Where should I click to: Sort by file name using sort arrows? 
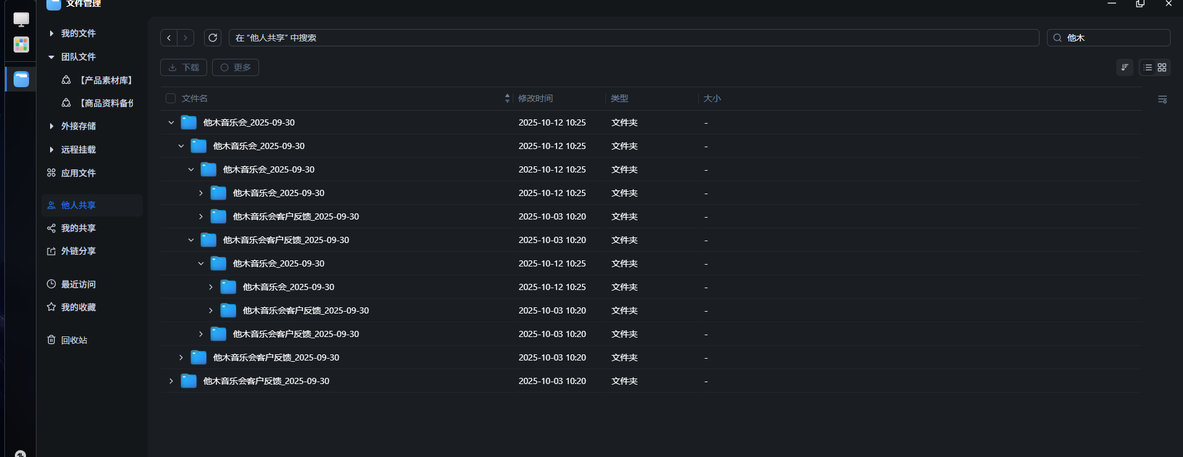pyautogui.click(x=507, y=98)
